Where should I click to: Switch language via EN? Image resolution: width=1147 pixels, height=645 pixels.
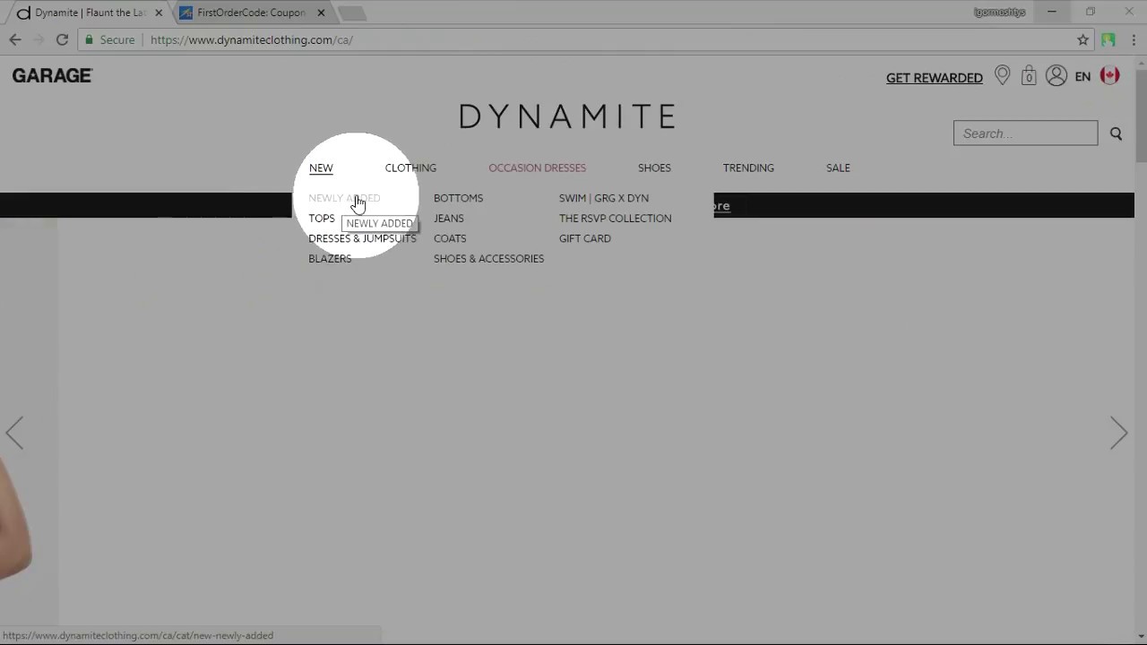[1082, 77]
